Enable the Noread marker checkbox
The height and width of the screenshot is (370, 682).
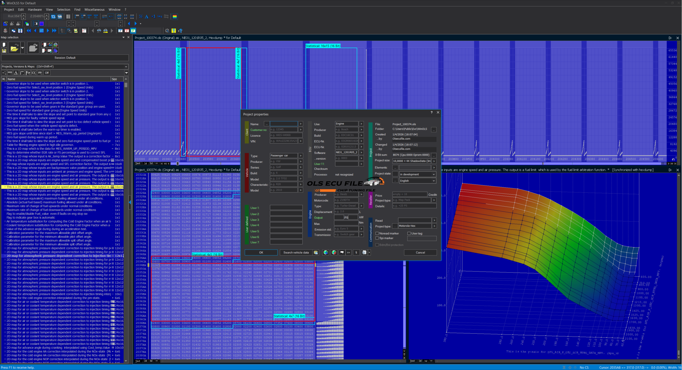pyautogui.click(x=377, y=233)
